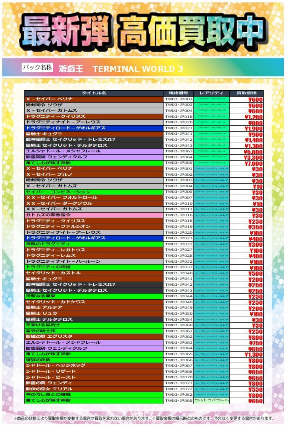Select the ¥1,400 price cell
Image resolution: width=288 pixels, height=428 pixels.
(247, 140)
